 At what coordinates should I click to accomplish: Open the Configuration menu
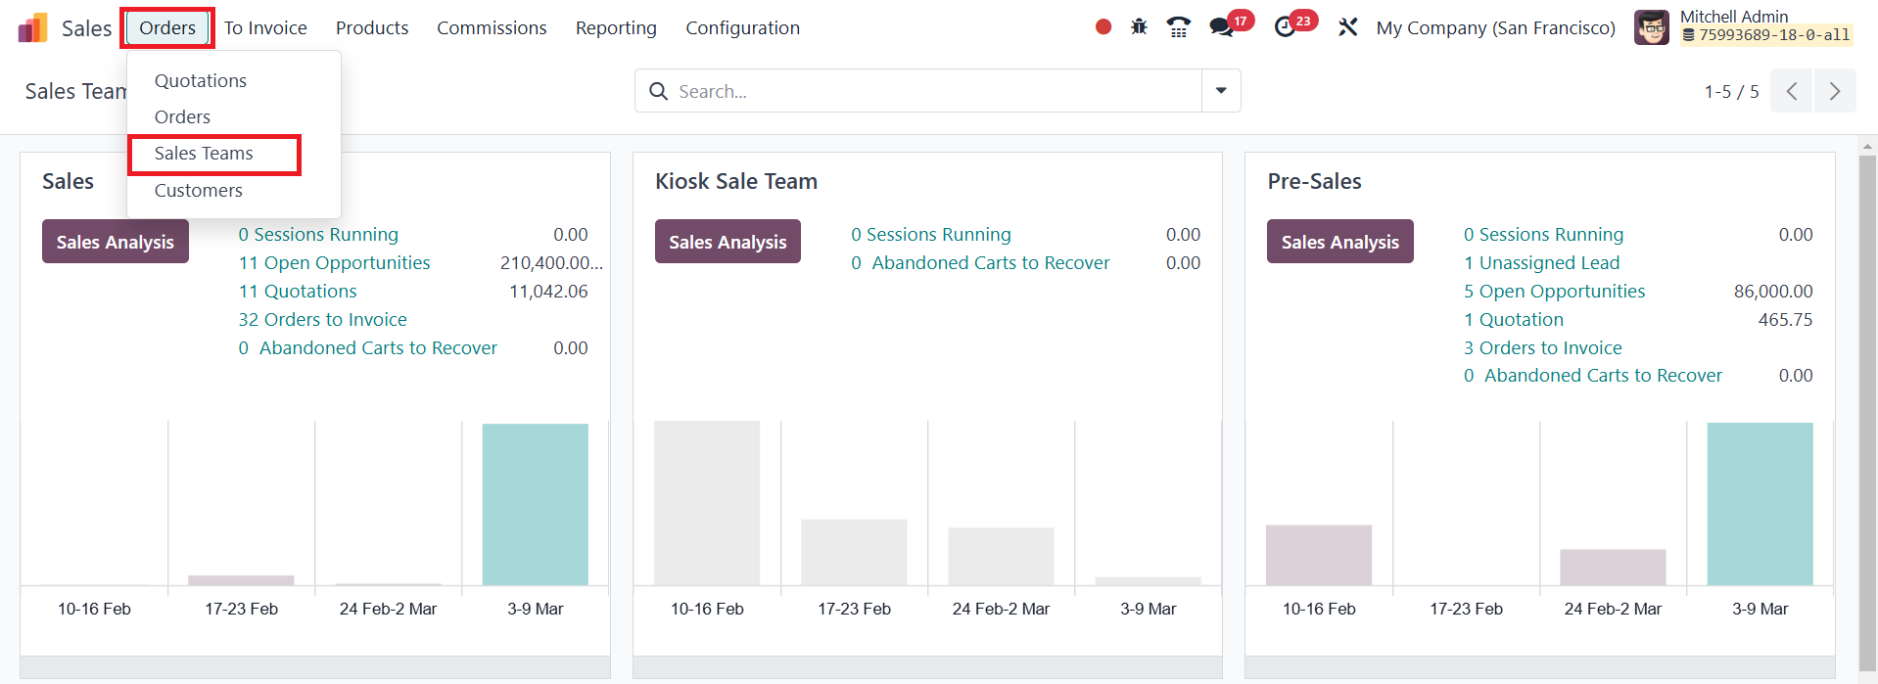742,28
